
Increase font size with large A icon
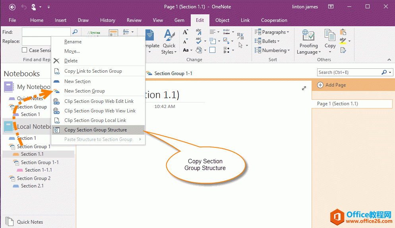[186, 32]
